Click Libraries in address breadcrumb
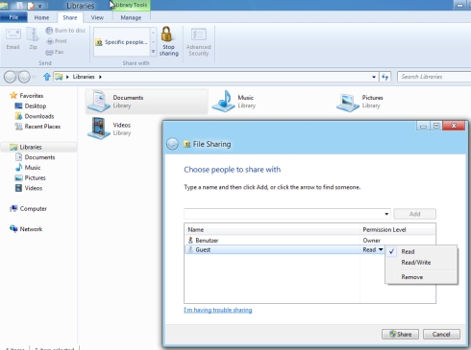471x350 pixels. tap(84, 77)
